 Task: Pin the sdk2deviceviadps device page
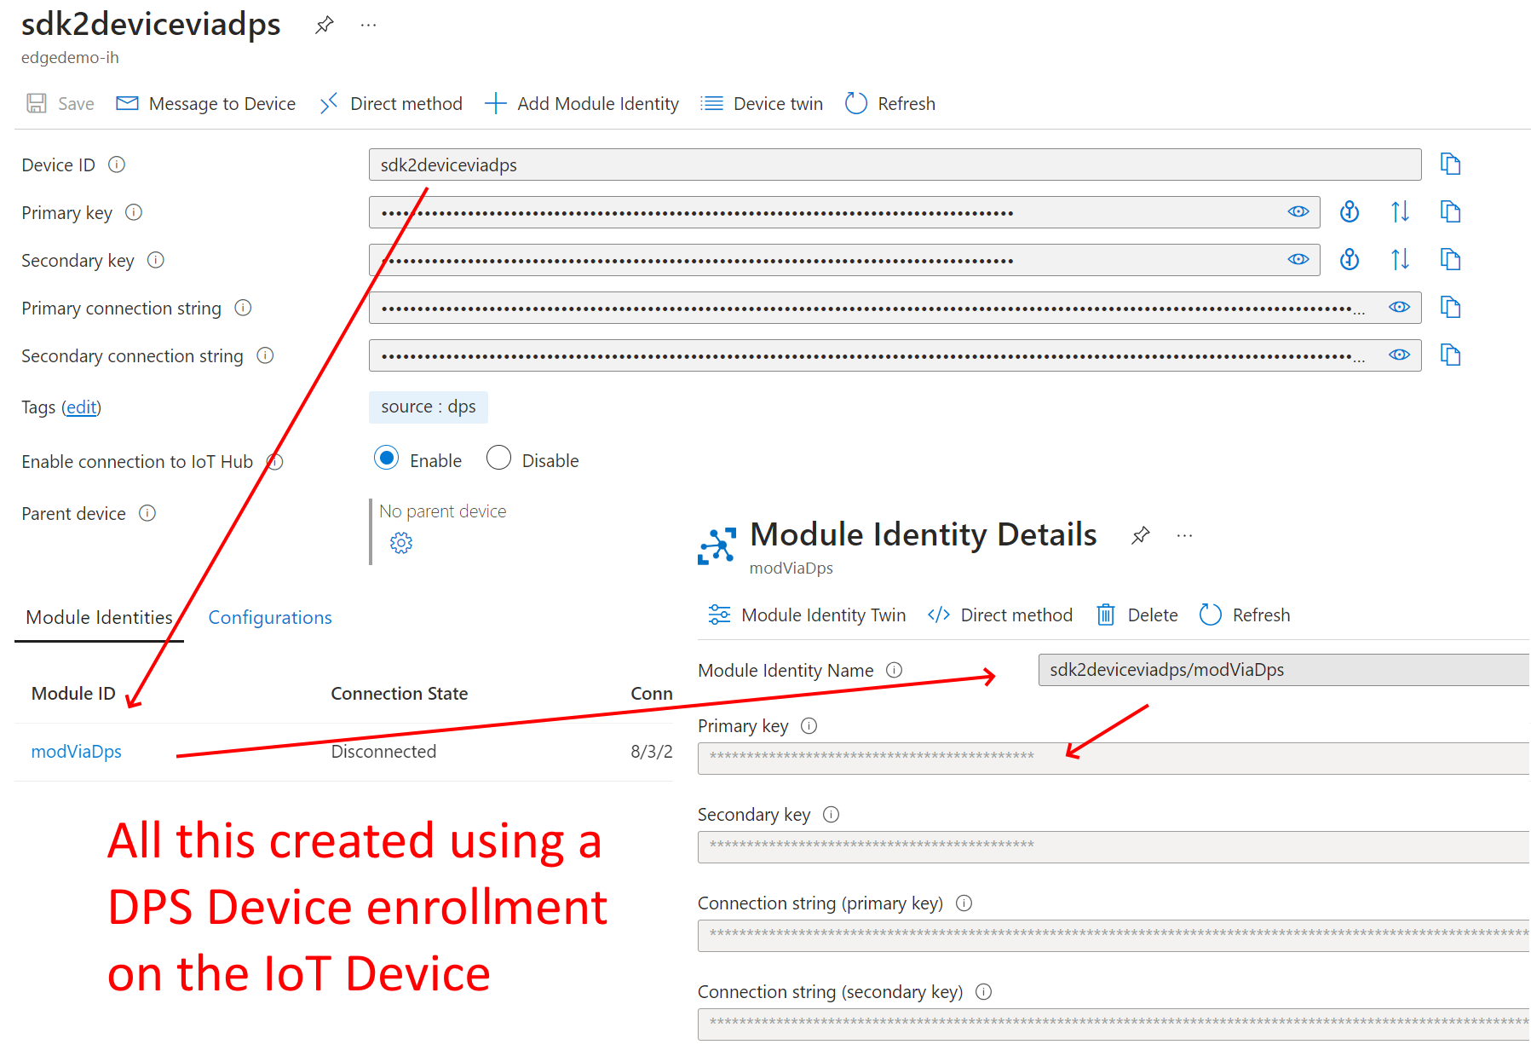point(324,25)
